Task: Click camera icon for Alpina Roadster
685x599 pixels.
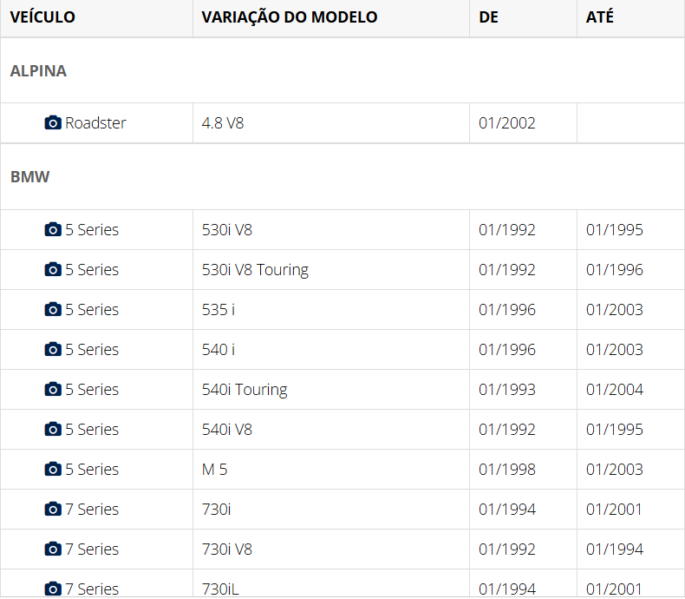Action: tap(53, 123)
